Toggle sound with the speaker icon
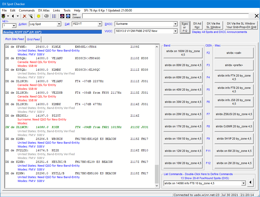 coord(46,16)
